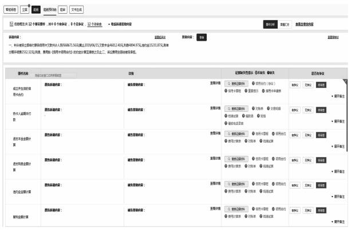This screenshot has height=231, width=351.
Task: Select 待审查 for the 违约金金额计算 row
Action: point(321,185)
